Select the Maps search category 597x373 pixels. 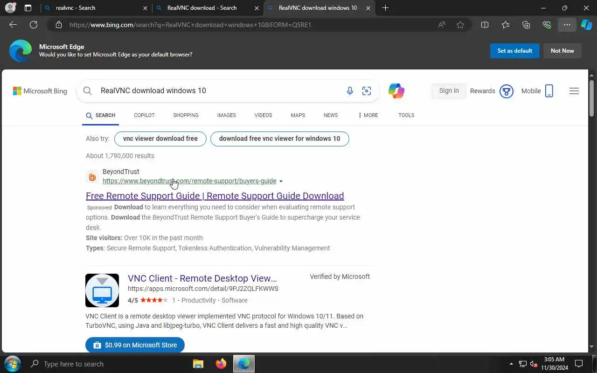coord(298,115)
